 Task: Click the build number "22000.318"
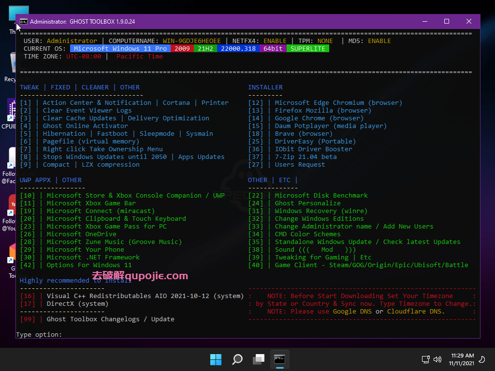click(x=238, y=49)
